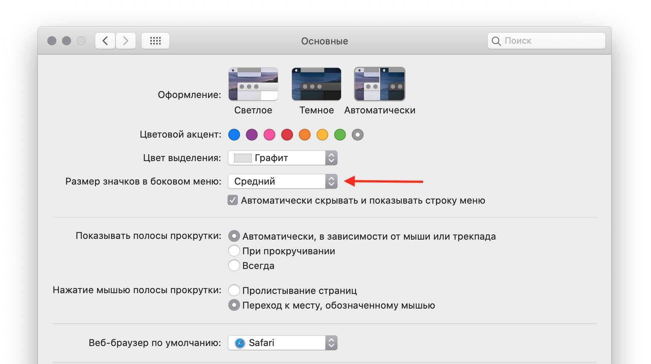Pick the pink accent color
The image size is (651, 364).
pos(269,135)
